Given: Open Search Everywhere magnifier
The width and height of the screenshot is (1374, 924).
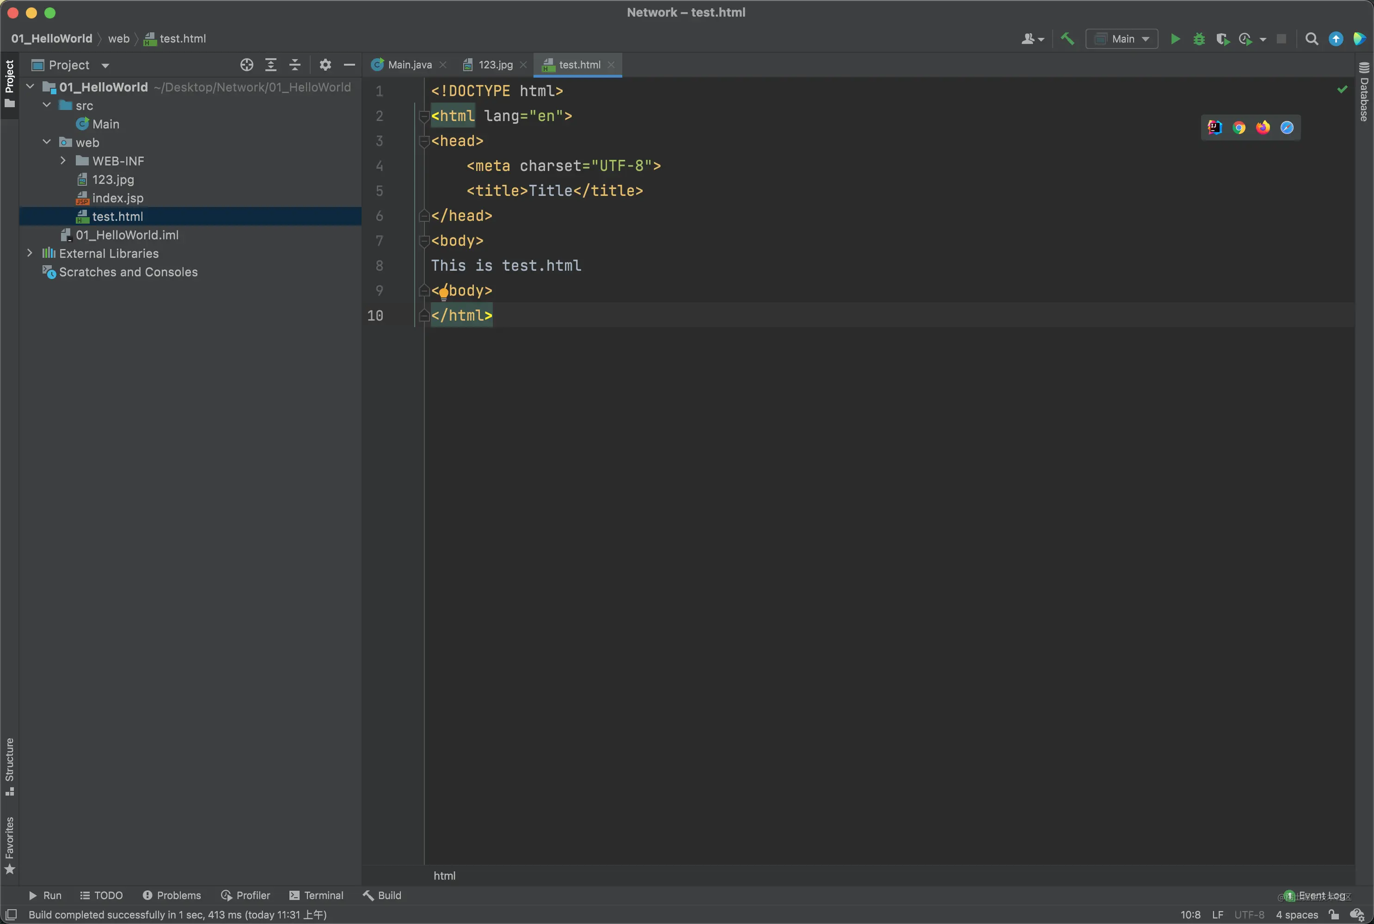Looking at the screenshot, I should 1312,39.
